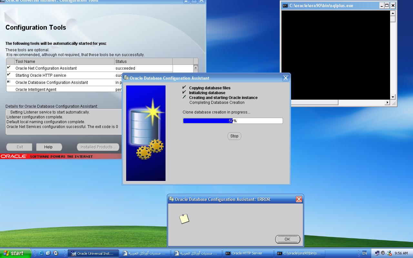
Task: Click the Database Configuration Assistant title icon
Action: pyautogui.click(x=126, y=78)
